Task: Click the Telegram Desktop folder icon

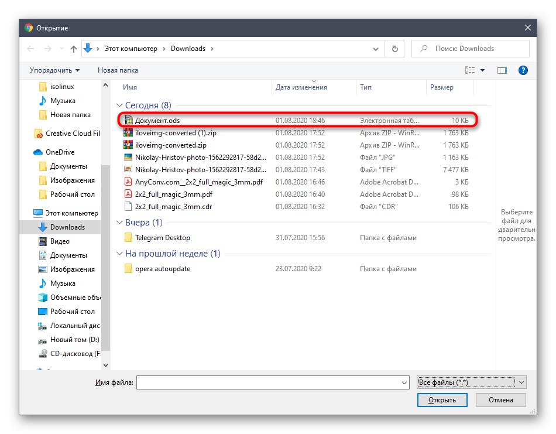Action: pyautogui.click(x=130, y=237)
